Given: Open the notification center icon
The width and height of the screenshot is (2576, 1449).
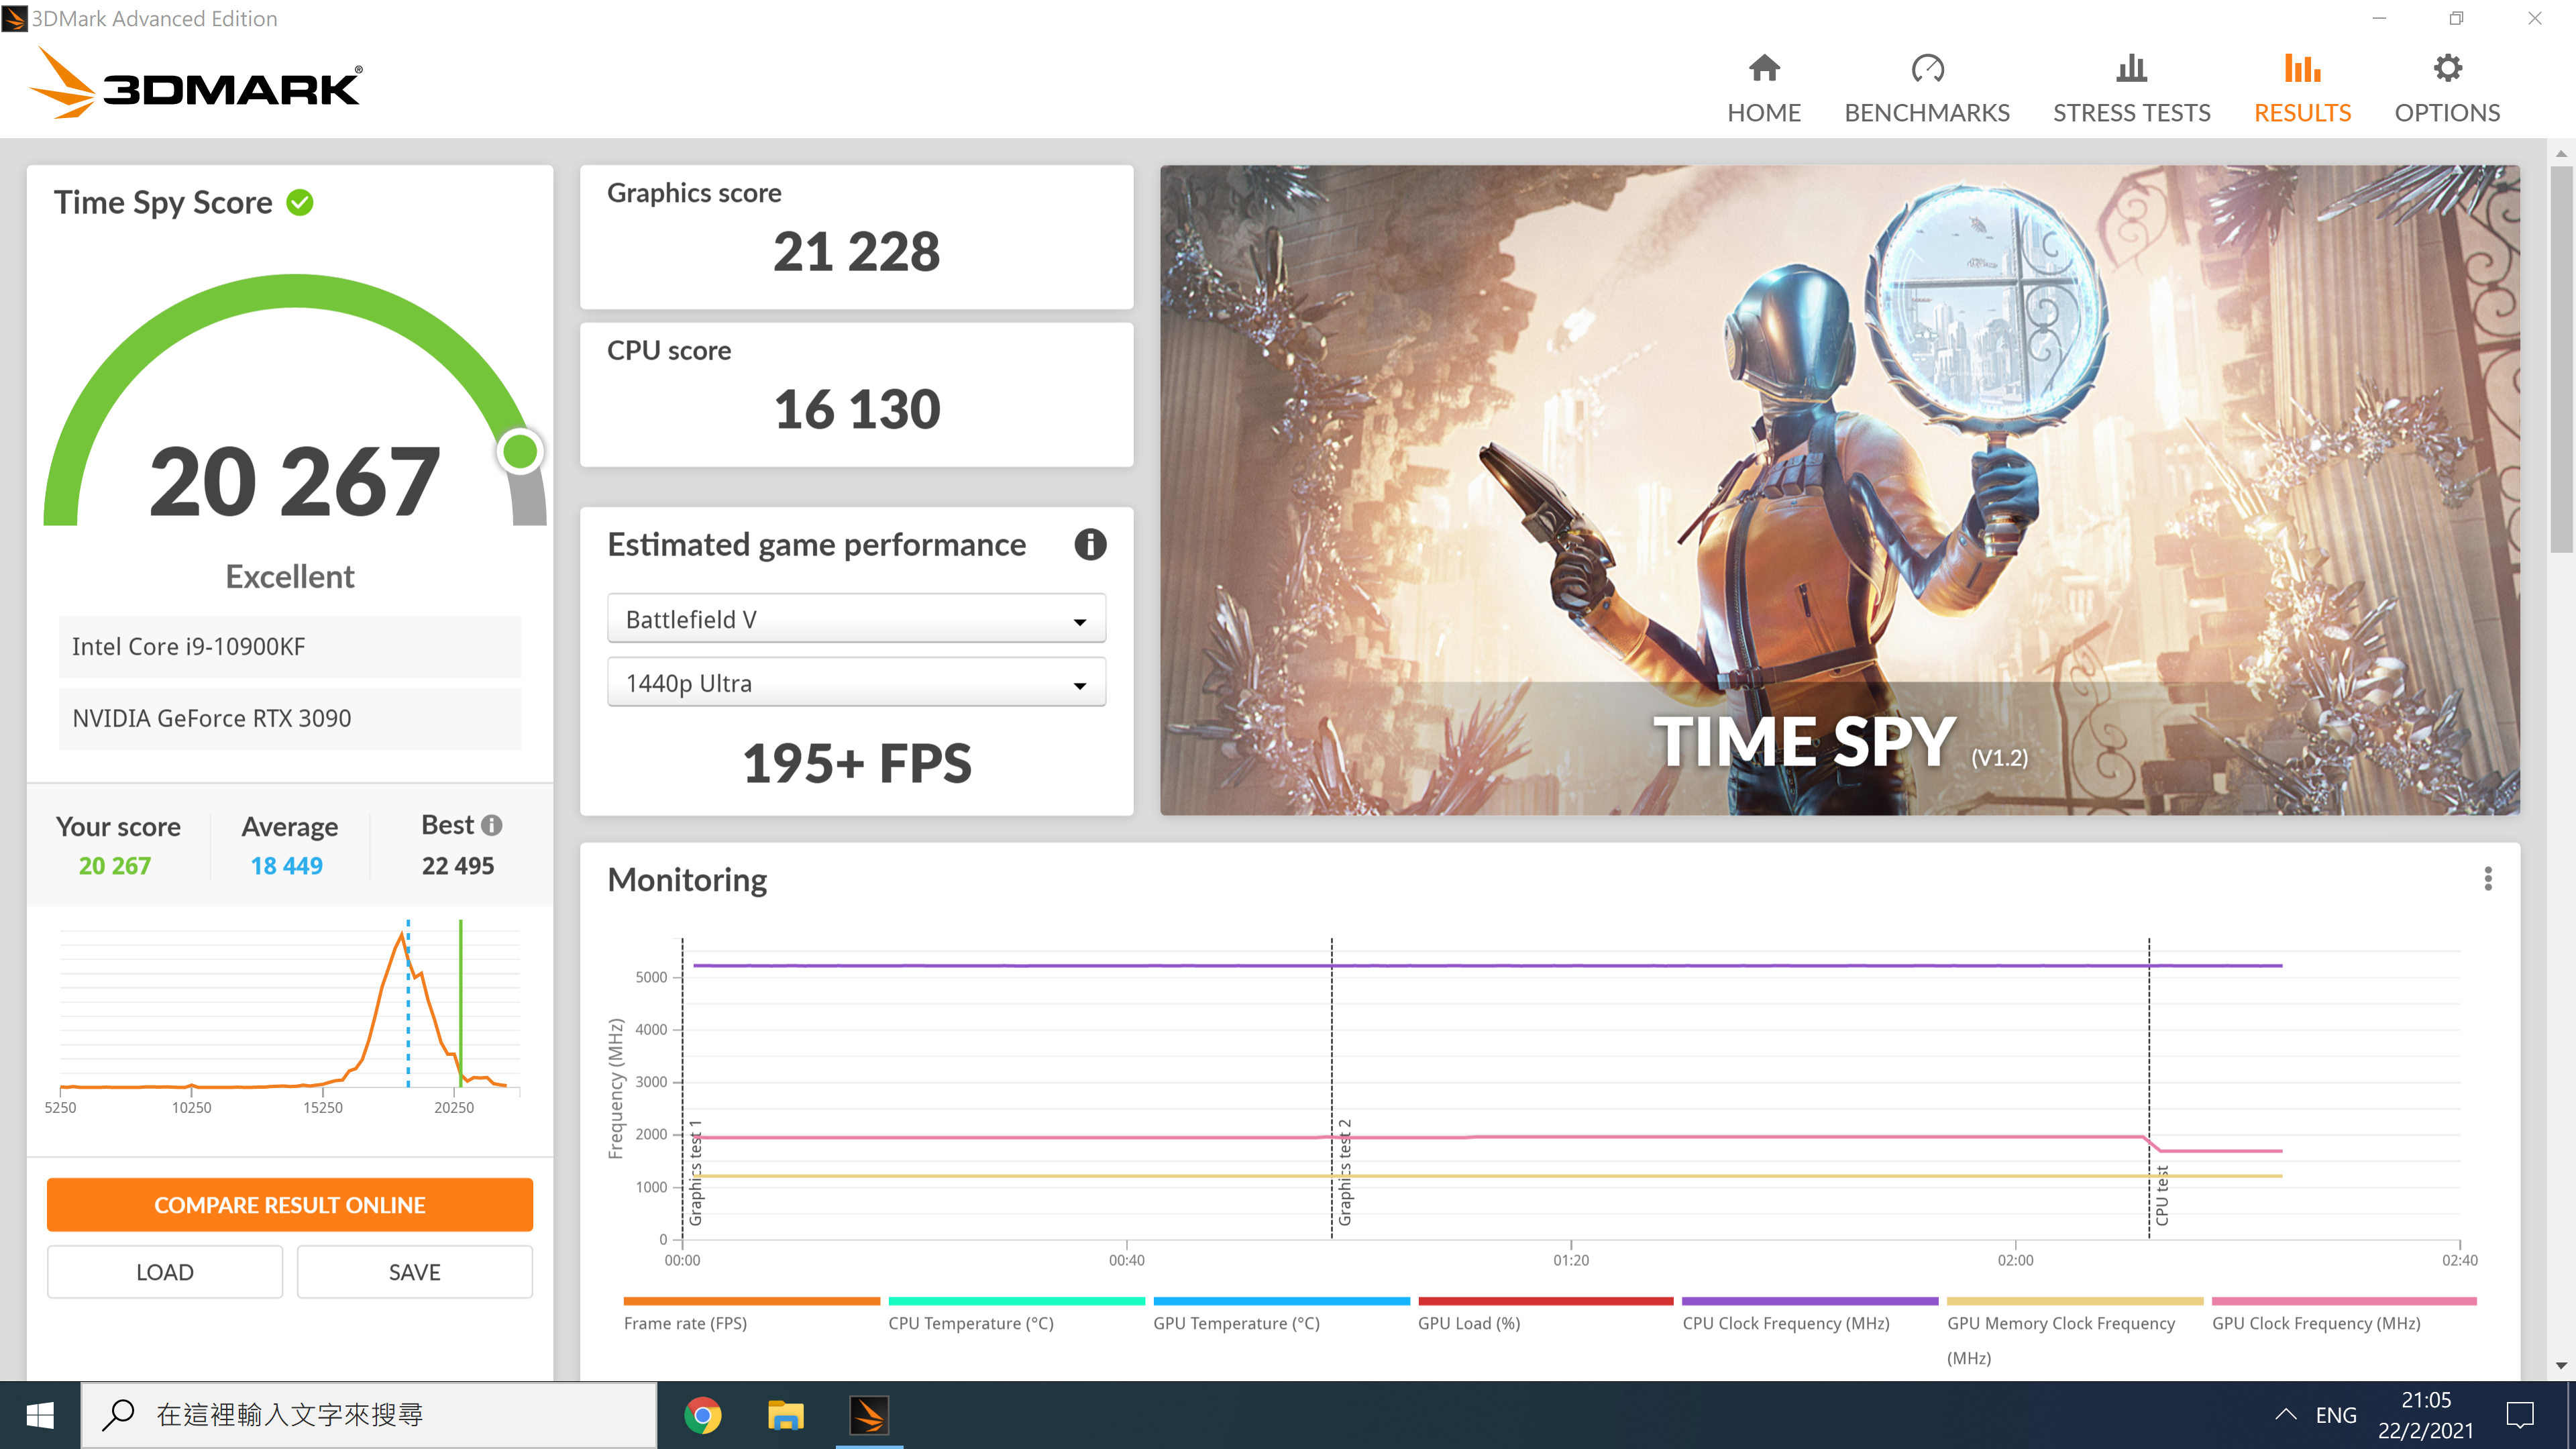Looking at the screenshot, I should click(2520, 1415).
